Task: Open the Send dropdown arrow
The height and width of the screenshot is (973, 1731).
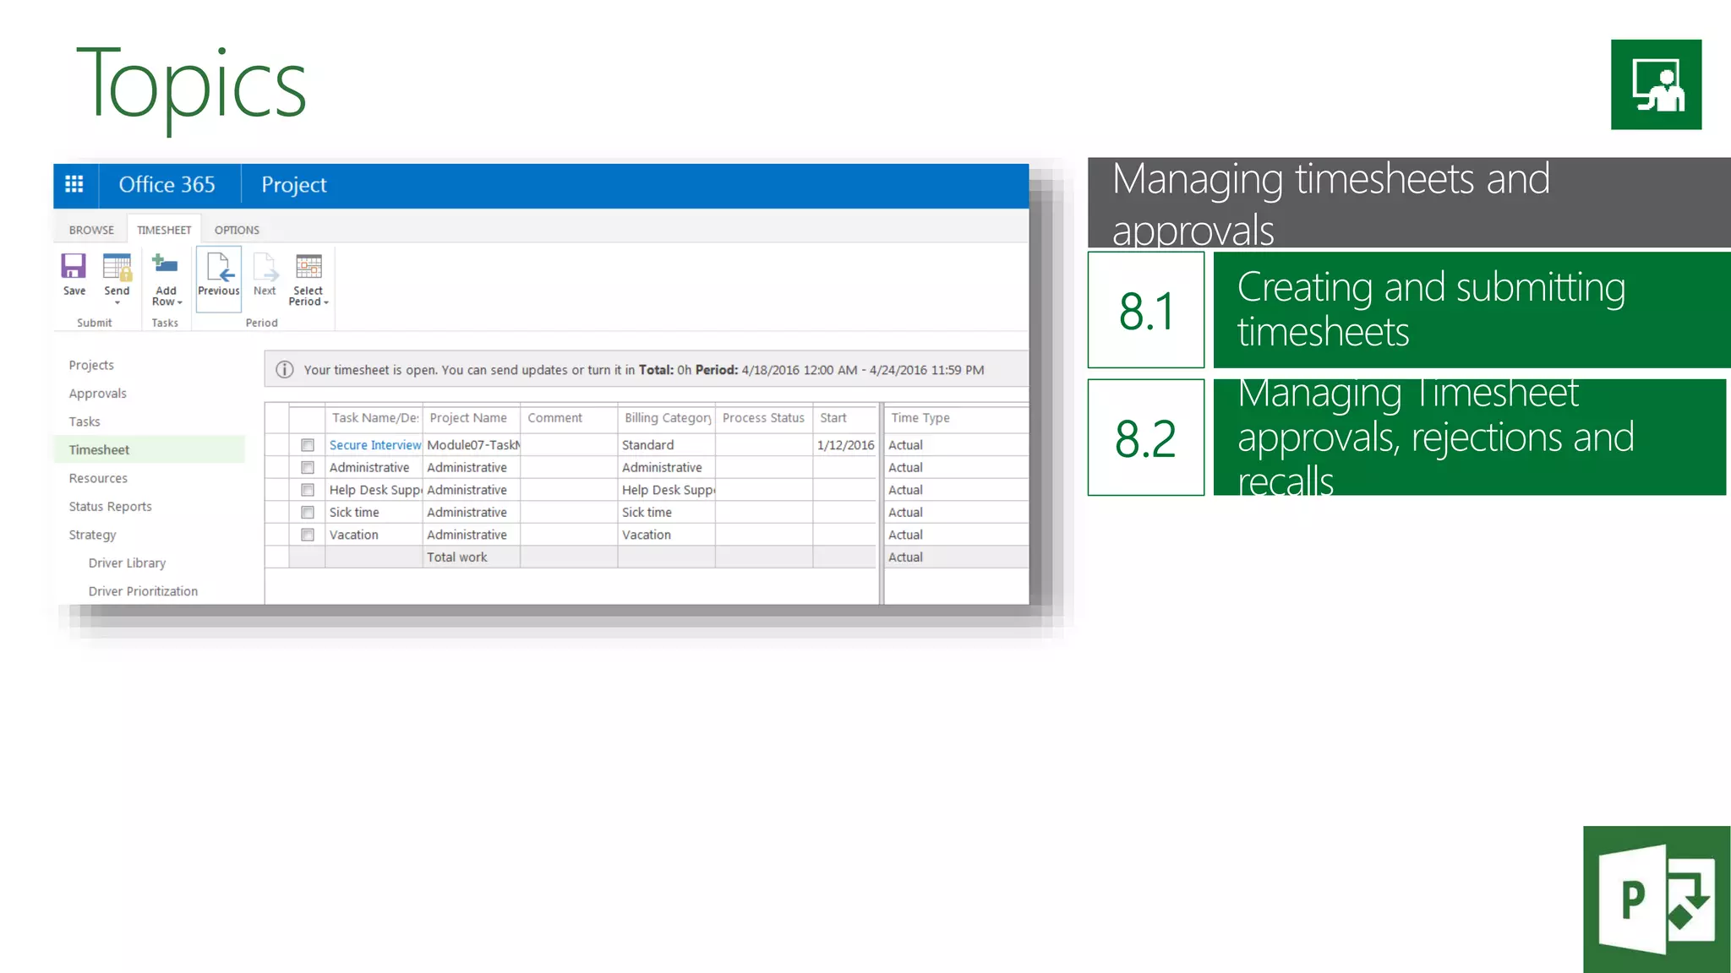Action: point(117,302)
